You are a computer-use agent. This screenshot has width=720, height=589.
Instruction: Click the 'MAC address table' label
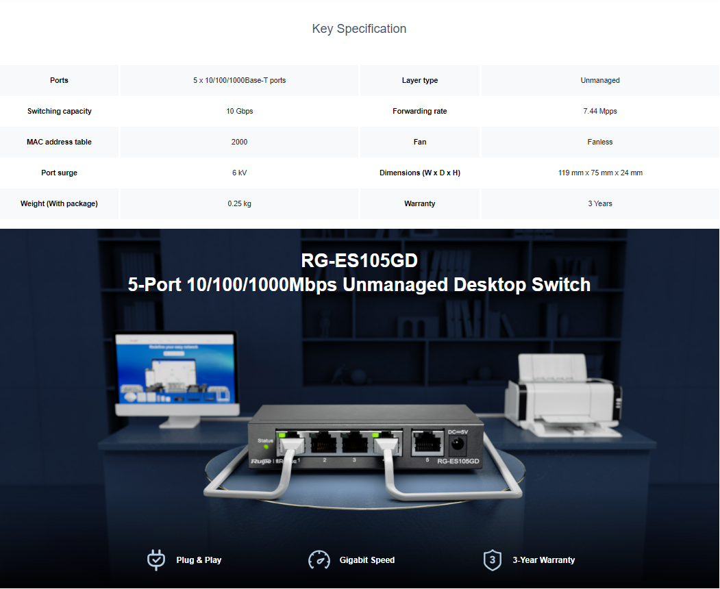59,142
